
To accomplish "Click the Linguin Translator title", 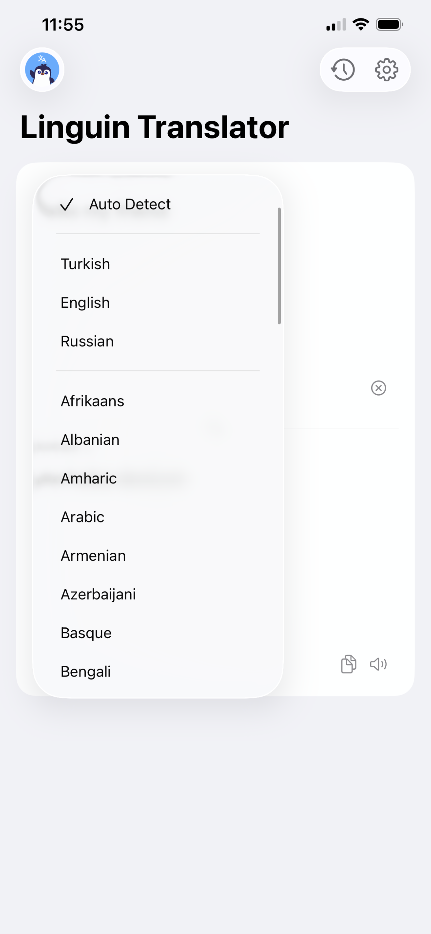I will [x=155, y=127].
